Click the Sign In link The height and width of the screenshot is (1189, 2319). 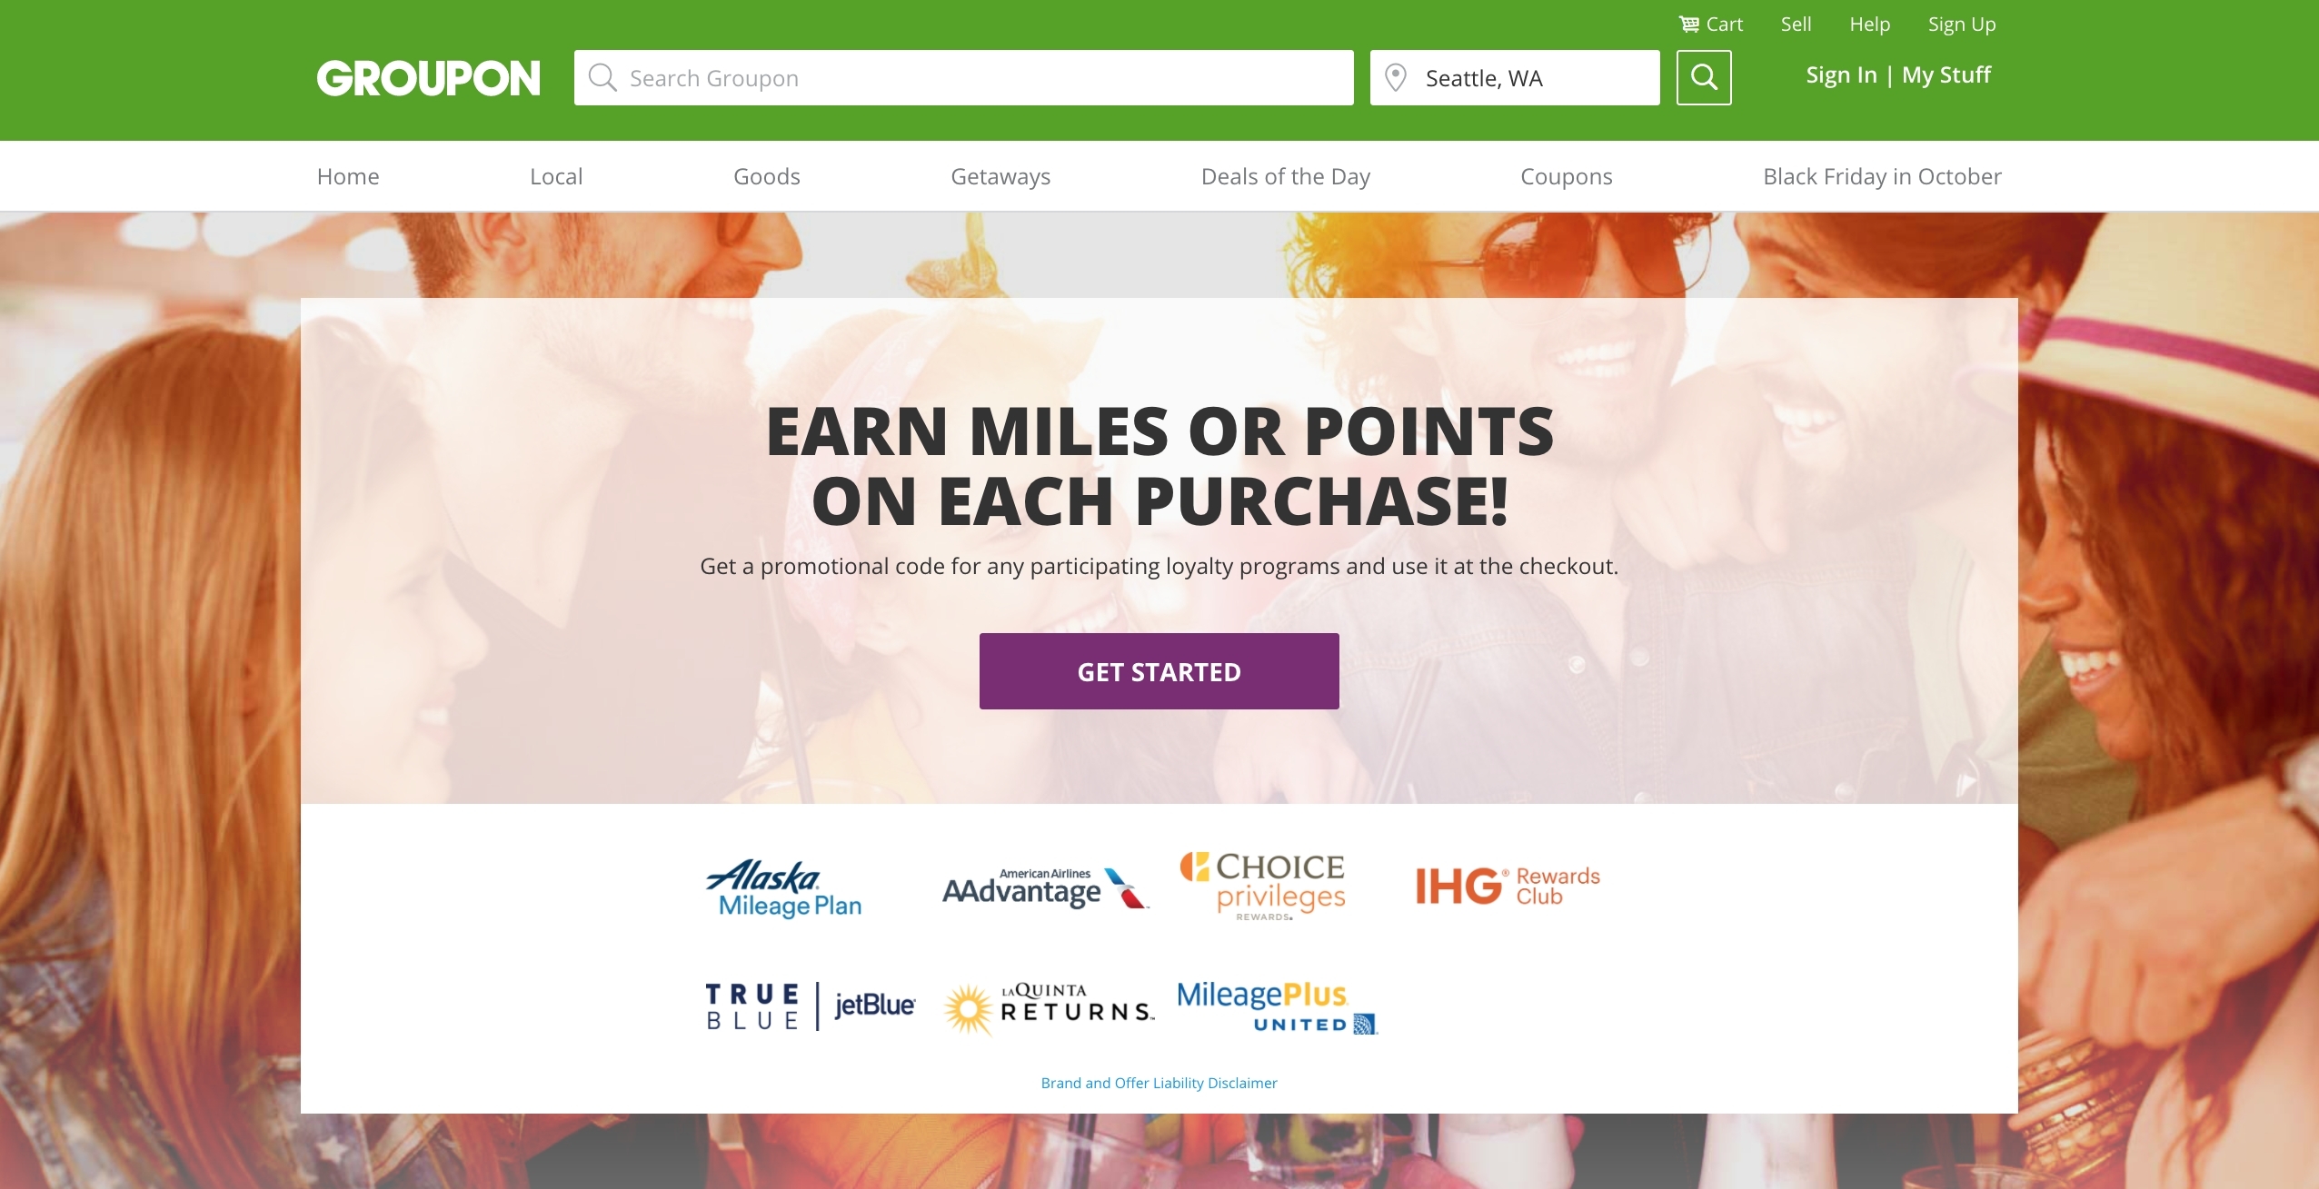coord(1841,75)
